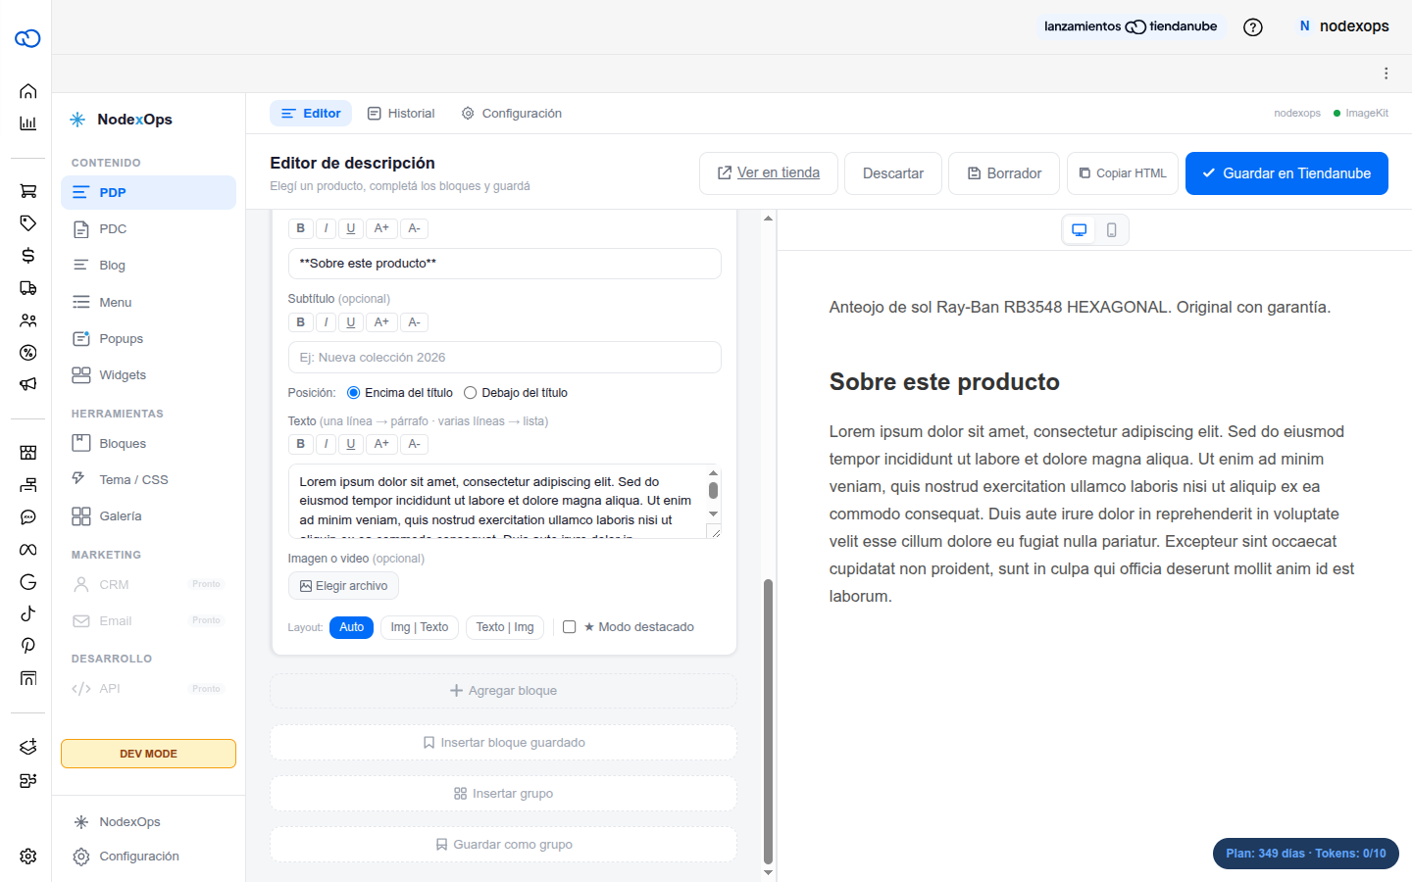Viewport: 1412px width, 882px height.
Task: Open the Google G channel icon
Action: pyautogui.click(x=27, y=582)
